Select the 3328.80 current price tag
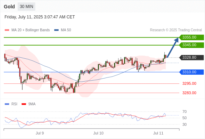 click(x=191, y=58)
